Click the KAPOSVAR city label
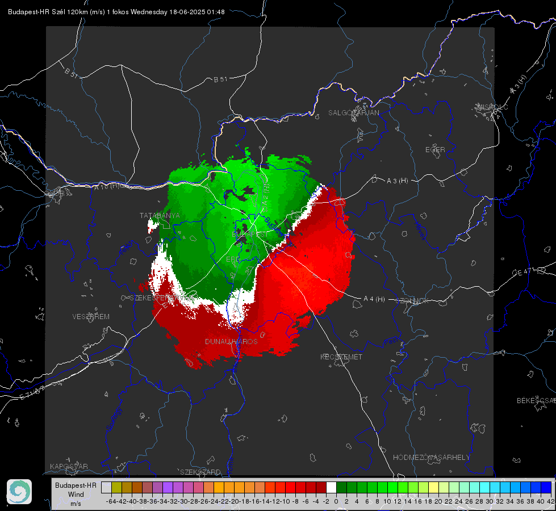Screen dimensions: 556x511 (x=69, y=466)
